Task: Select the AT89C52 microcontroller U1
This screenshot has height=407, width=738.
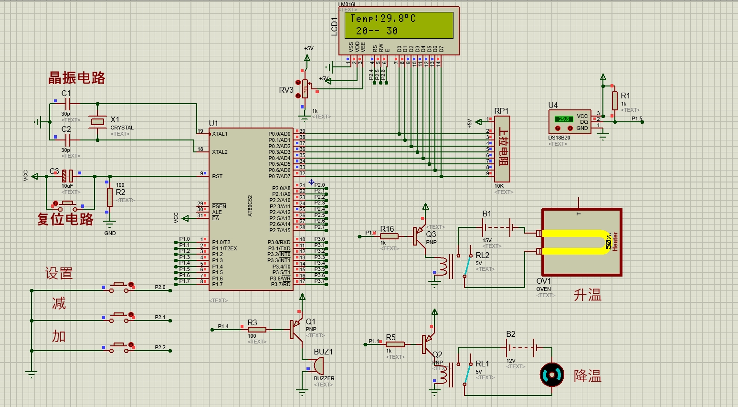Action: pos(251,209)
